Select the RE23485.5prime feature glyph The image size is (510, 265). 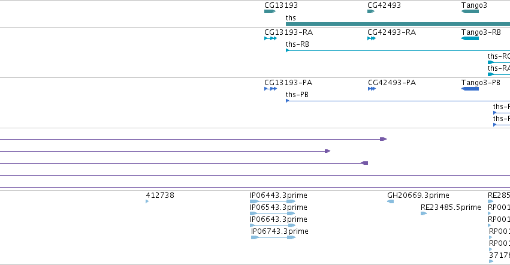point(424,213)
